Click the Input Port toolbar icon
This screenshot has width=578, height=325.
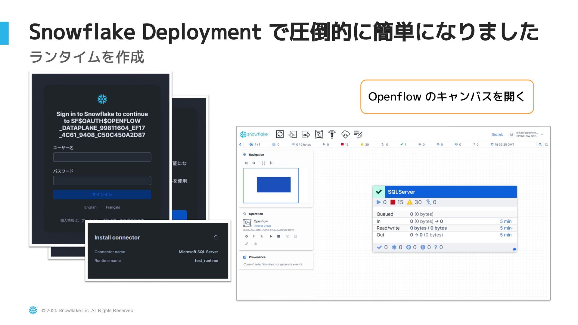point(293,134)
